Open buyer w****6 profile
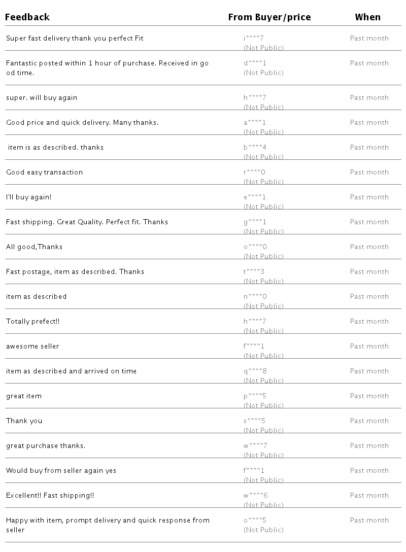406x552 pixels. [x=255, y=496]
